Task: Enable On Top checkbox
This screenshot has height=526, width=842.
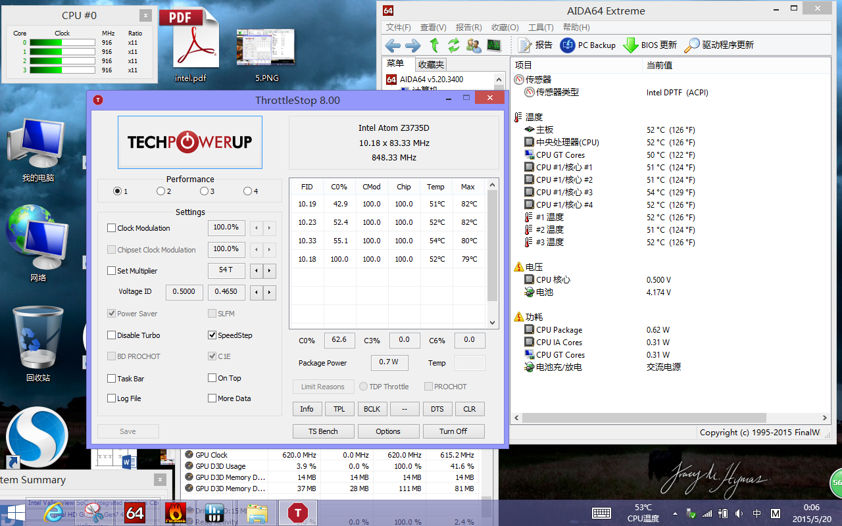Action: tap(212, 378)
